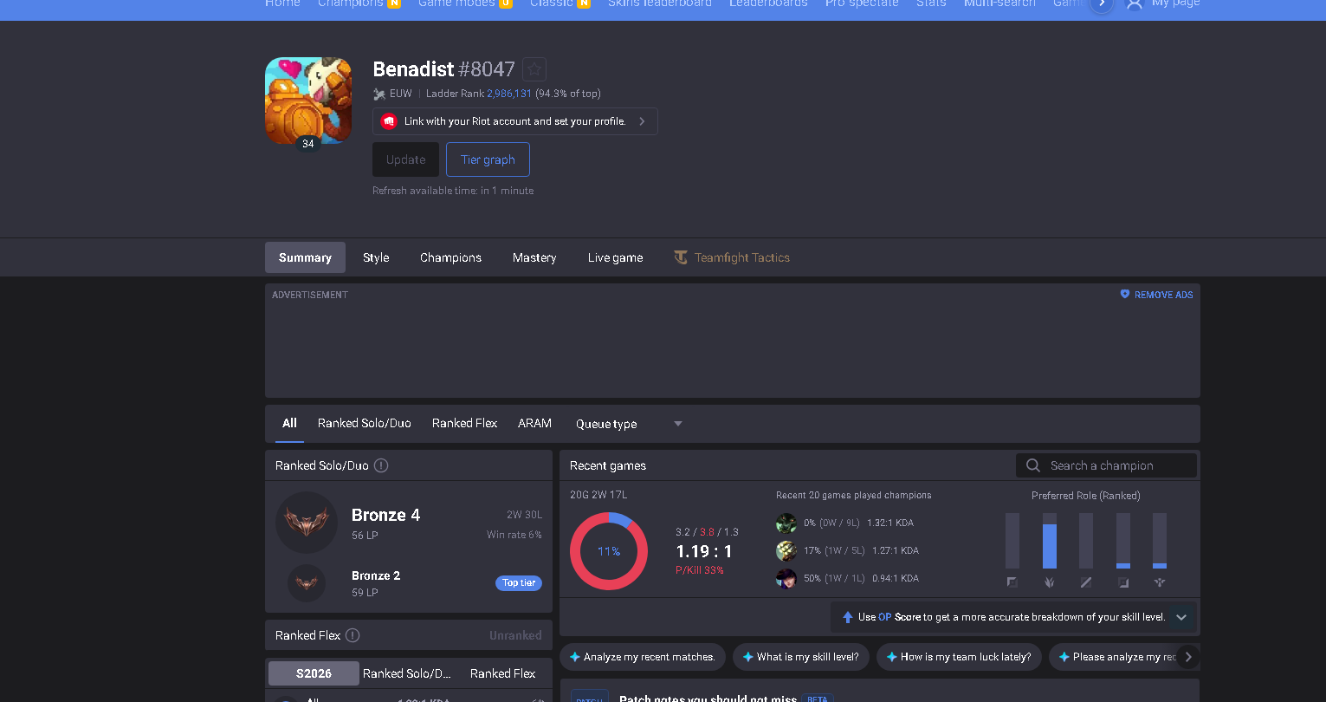Click "Link with your Riot account" banner text

click(x=515, y=121)
